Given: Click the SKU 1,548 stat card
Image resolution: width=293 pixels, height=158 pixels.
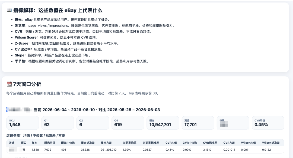Looking at the screenshot, I should tap(23, 123).
